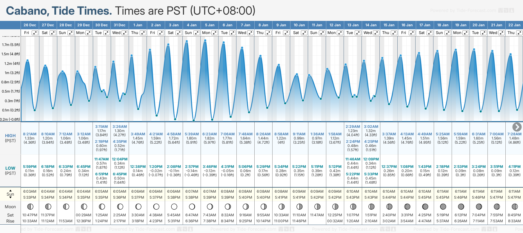
Task: Select the 30 Dec date header
Action: tap(101, 25)
